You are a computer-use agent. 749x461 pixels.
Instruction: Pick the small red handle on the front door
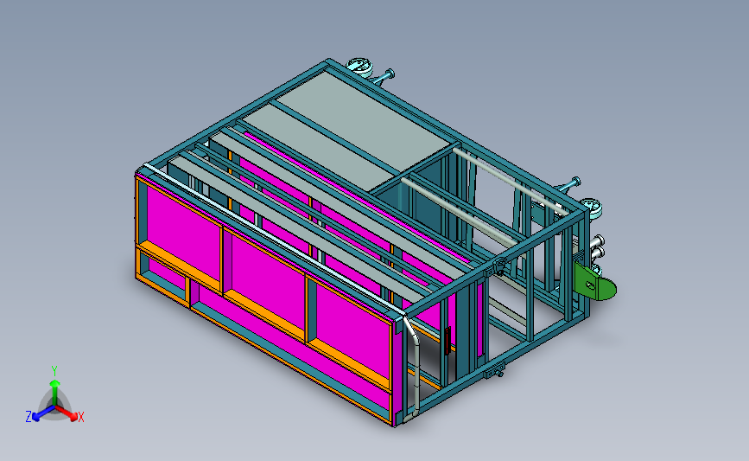pos(447,341)
